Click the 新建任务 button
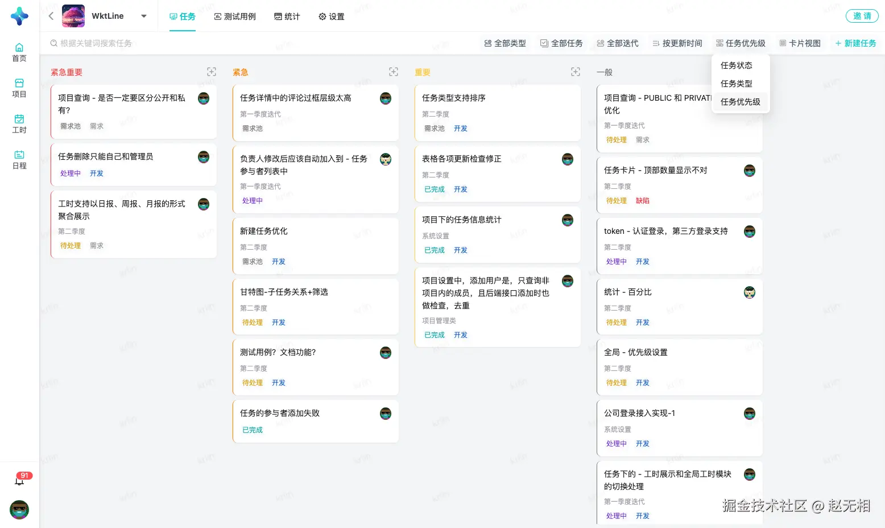Image resolution: width=885 pixels, height=528 pixels. click(x=855, y=43)
